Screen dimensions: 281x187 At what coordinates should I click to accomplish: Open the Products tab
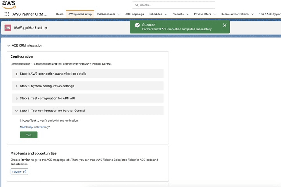pyautogui.click(x=178, y=14)
